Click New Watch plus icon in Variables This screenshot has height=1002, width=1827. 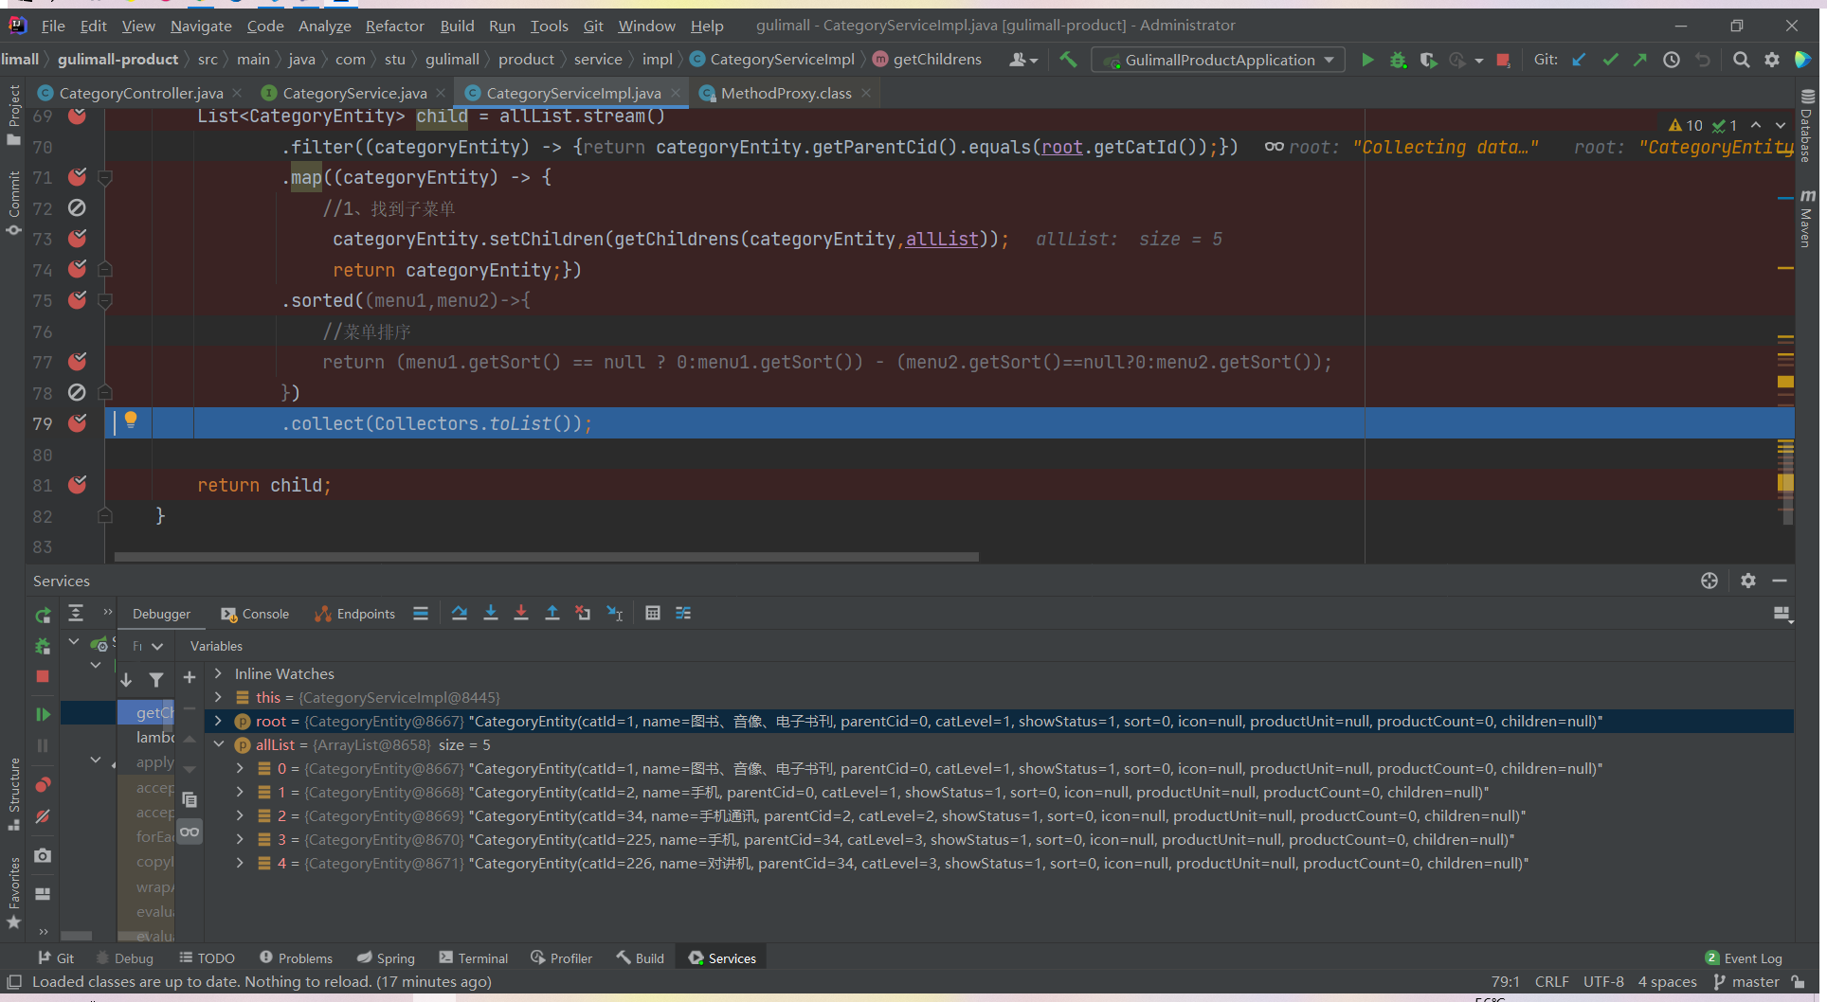[x=190, y=677]
